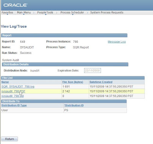This screenshot has width=153, height=144.
Task: Open the Message Log link
Action: 117,42
